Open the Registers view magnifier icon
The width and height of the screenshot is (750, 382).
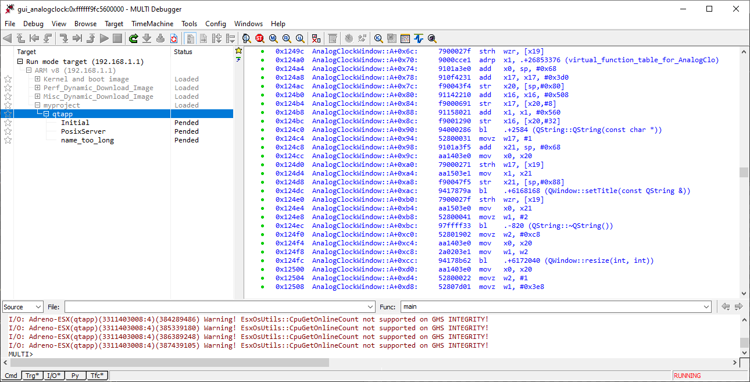(285, 38)
